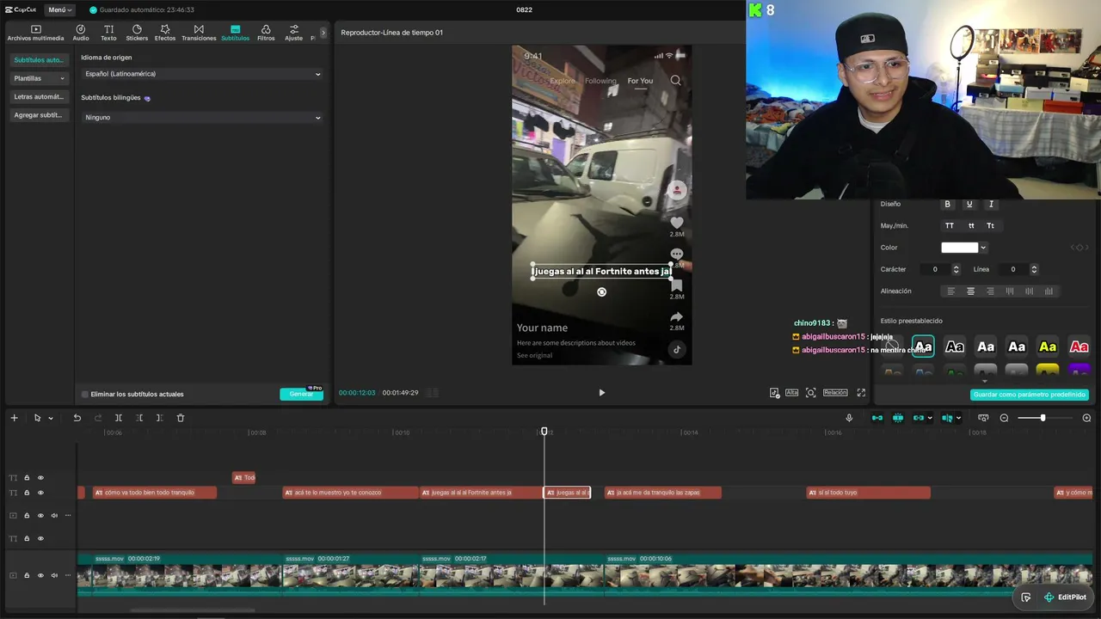Choose Agregar subtítulos in the sidebar
Viewport: 1101px width, 619px height.
coord(40,115)
